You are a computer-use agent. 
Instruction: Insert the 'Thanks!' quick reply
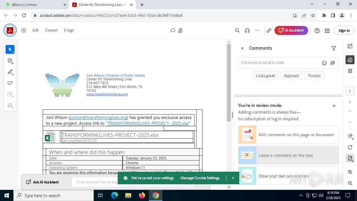coord(314,76)
